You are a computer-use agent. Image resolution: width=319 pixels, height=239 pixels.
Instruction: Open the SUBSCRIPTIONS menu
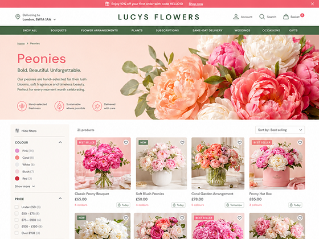(x=167, y=30)
